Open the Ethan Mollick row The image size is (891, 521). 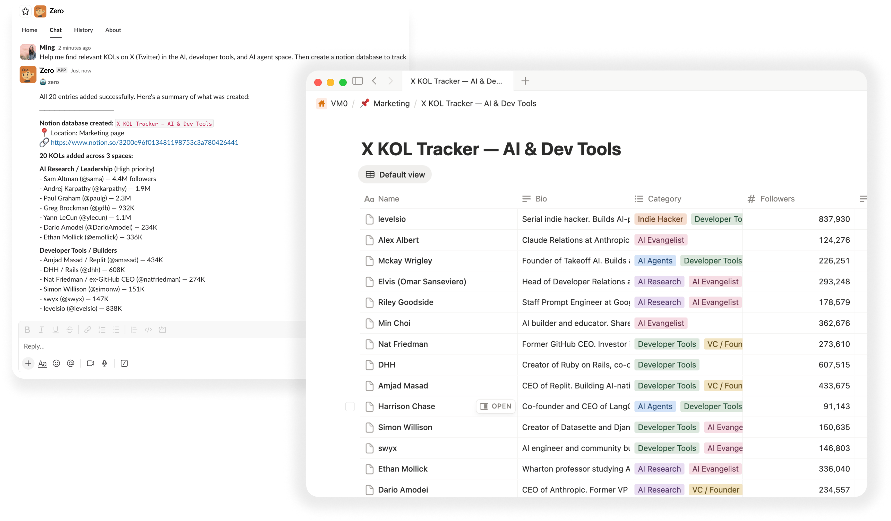pos(403,469)
